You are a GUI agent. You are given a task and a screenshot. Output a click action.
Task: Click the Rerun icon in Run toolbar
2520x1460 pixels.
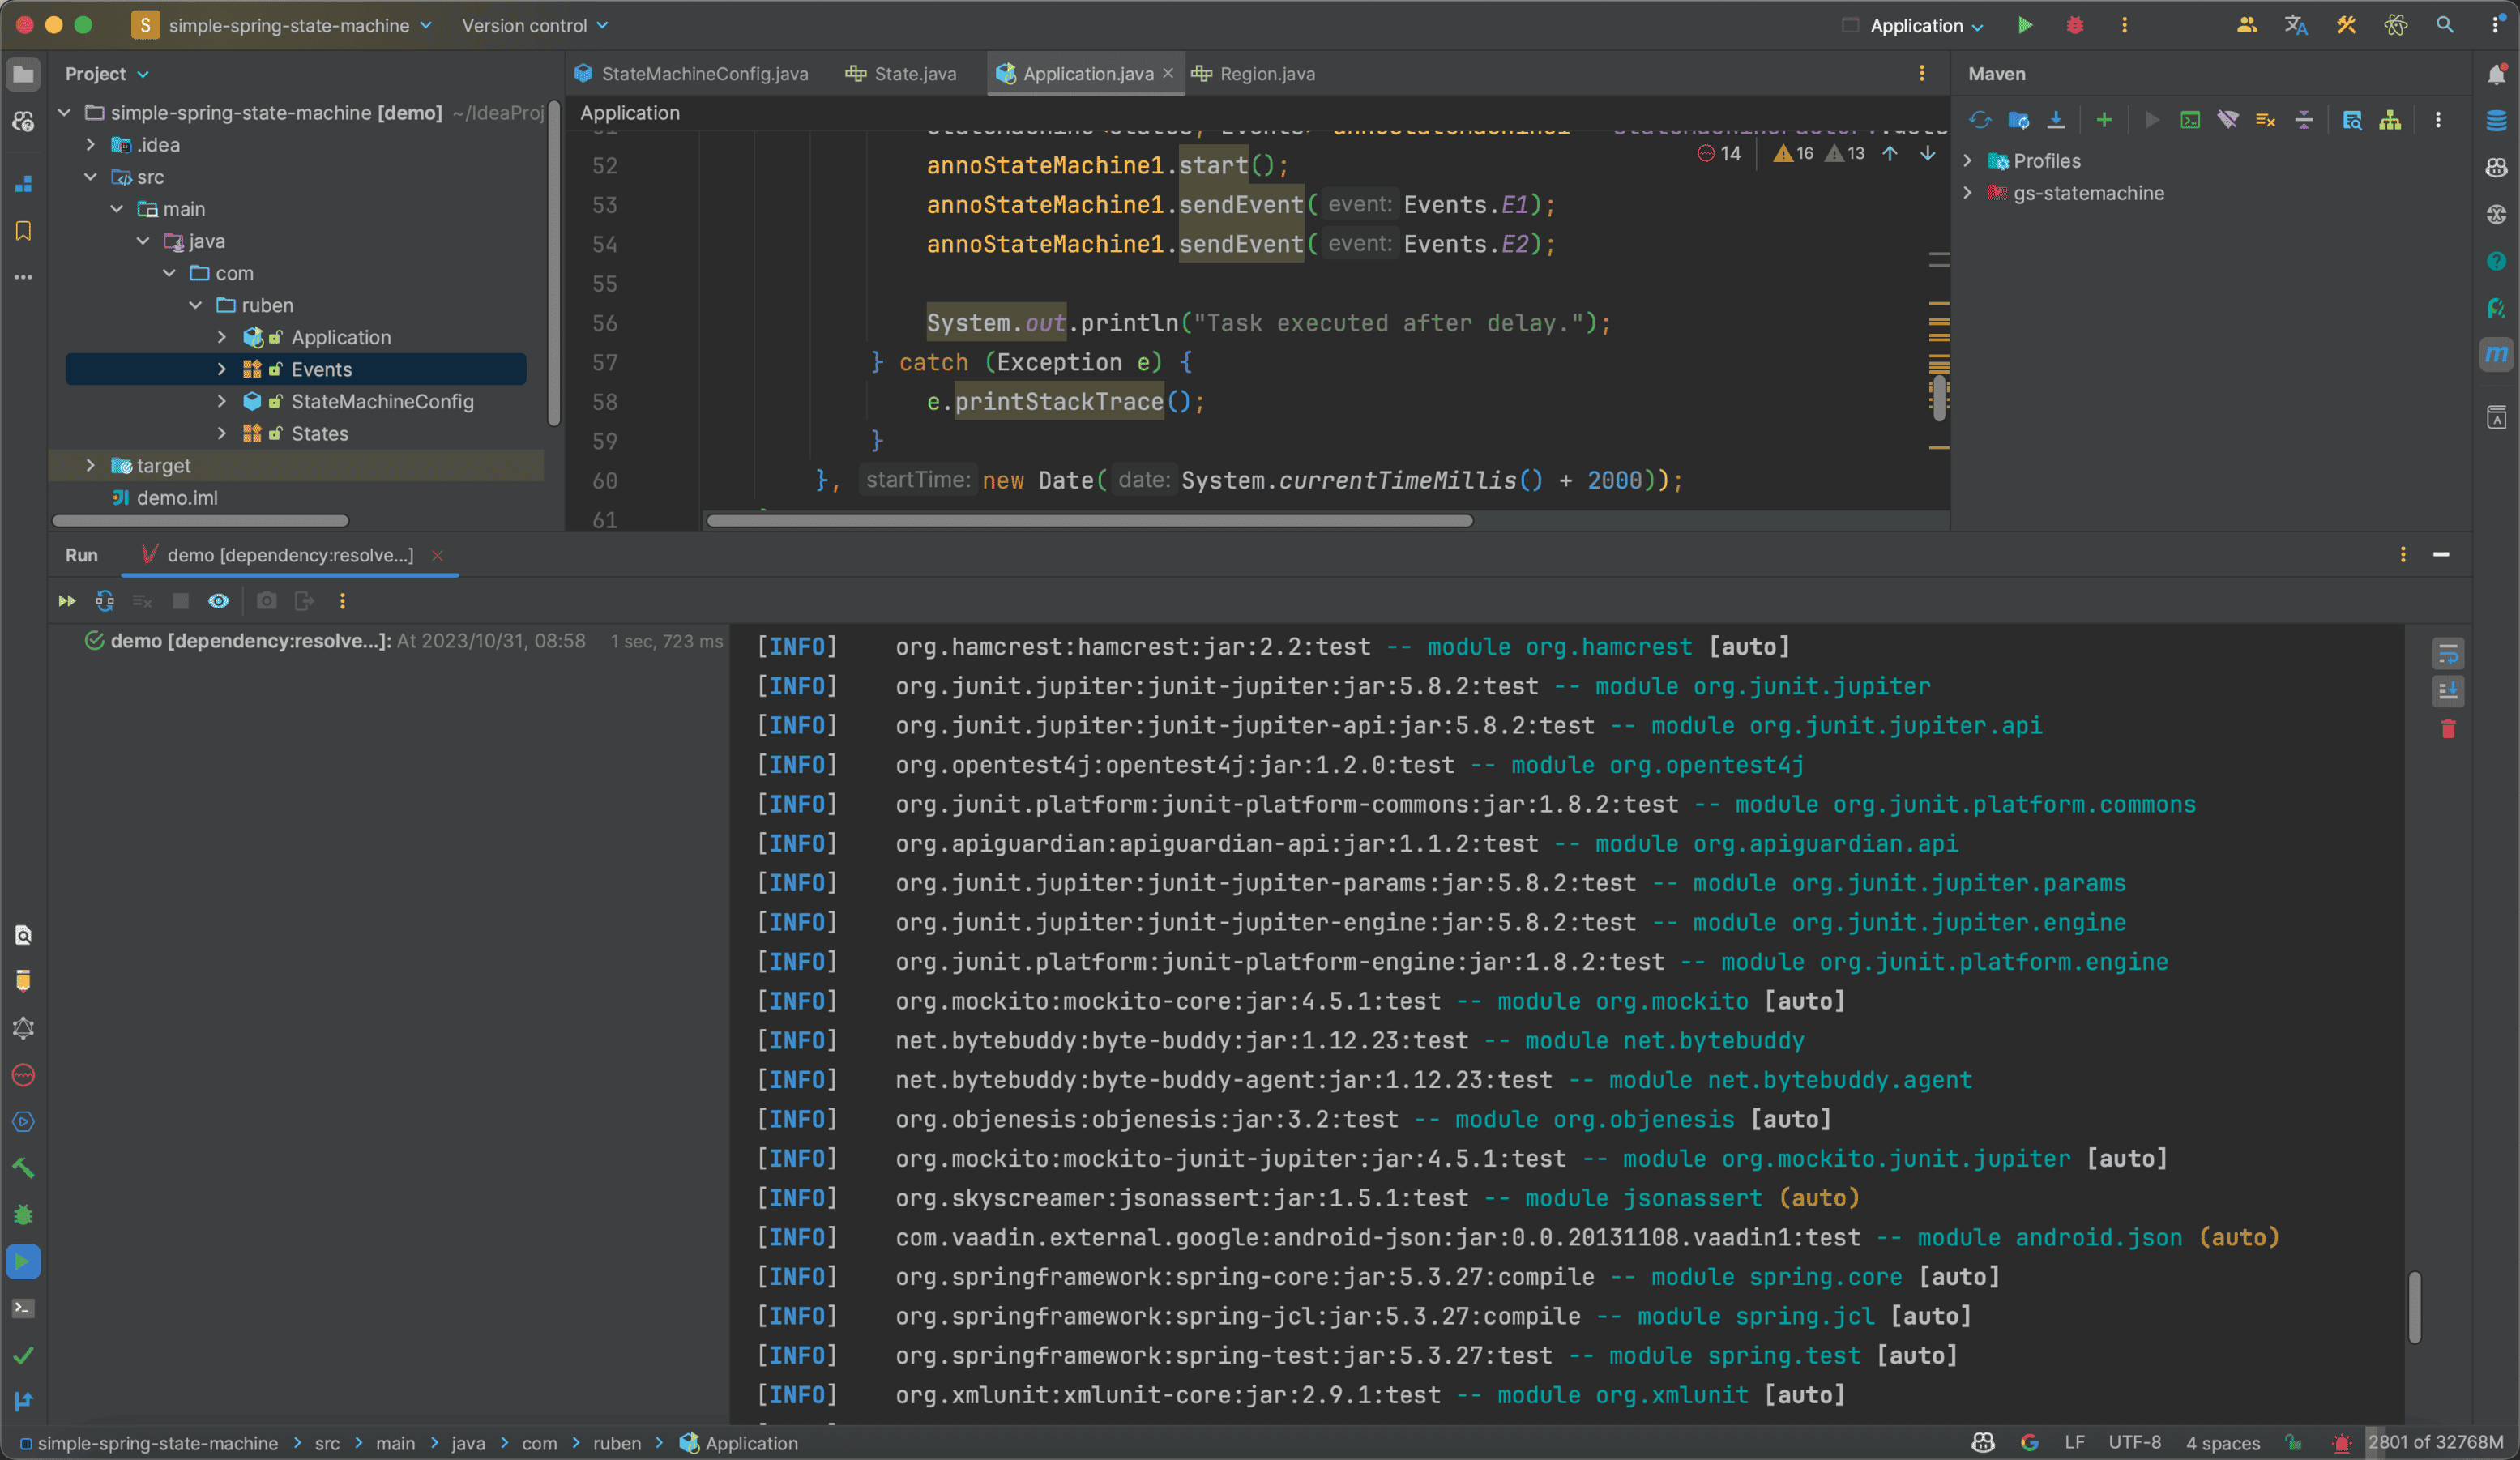point(67,601)
